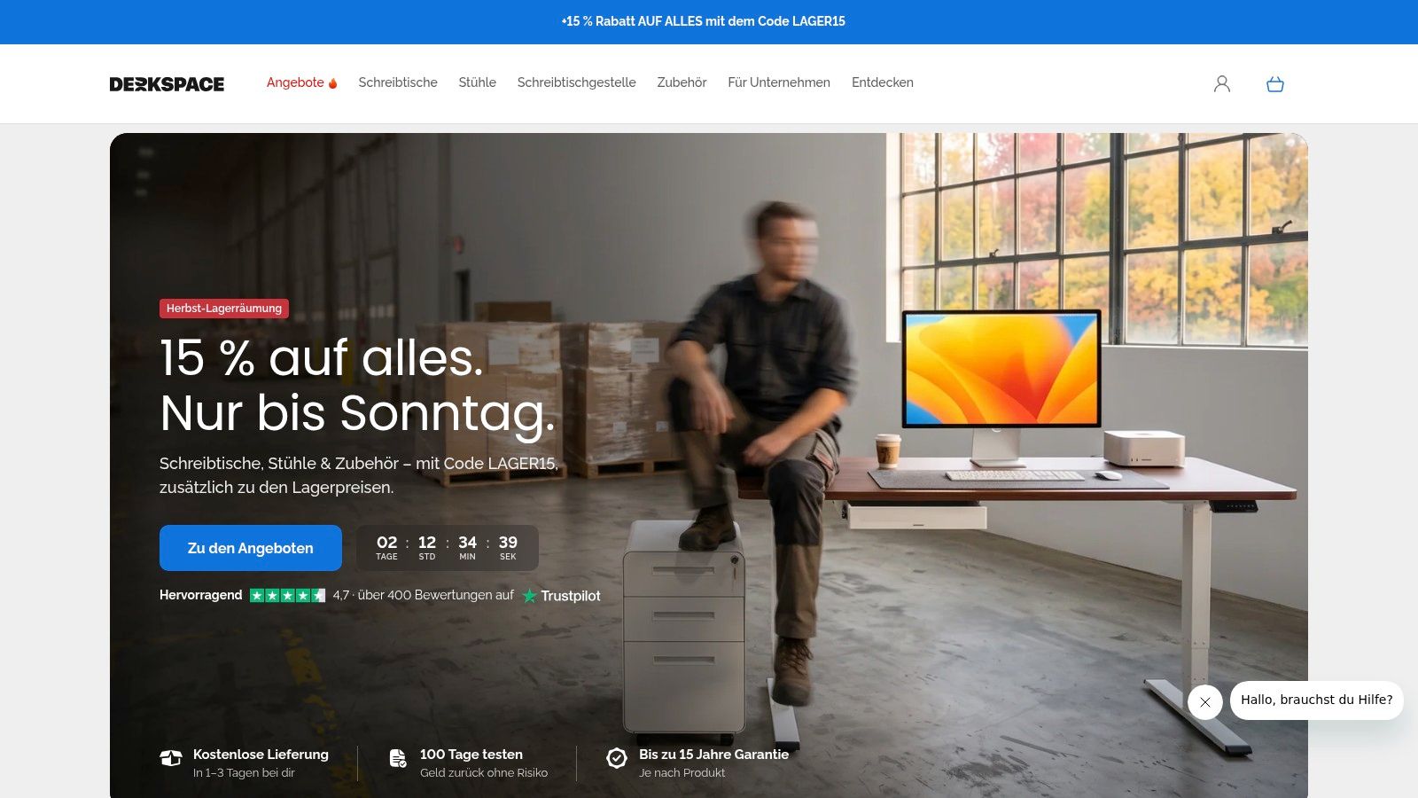
Task: Open the Schreibtischgestelle menu
Action: pos(577,82)
